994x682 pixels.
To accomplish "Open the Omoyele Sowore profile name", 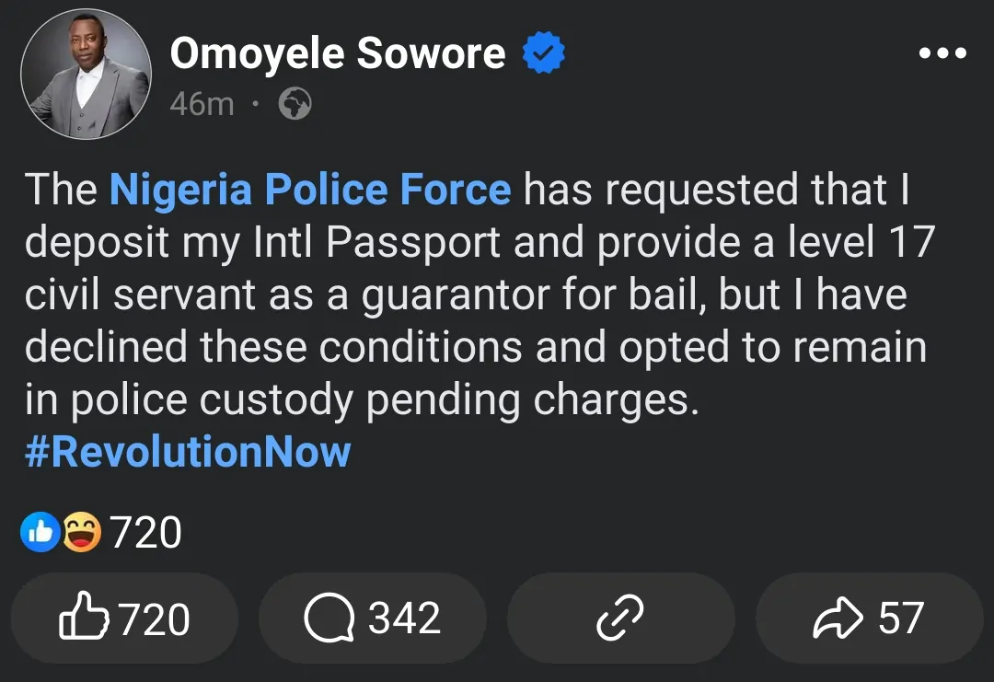I will 337,54.
